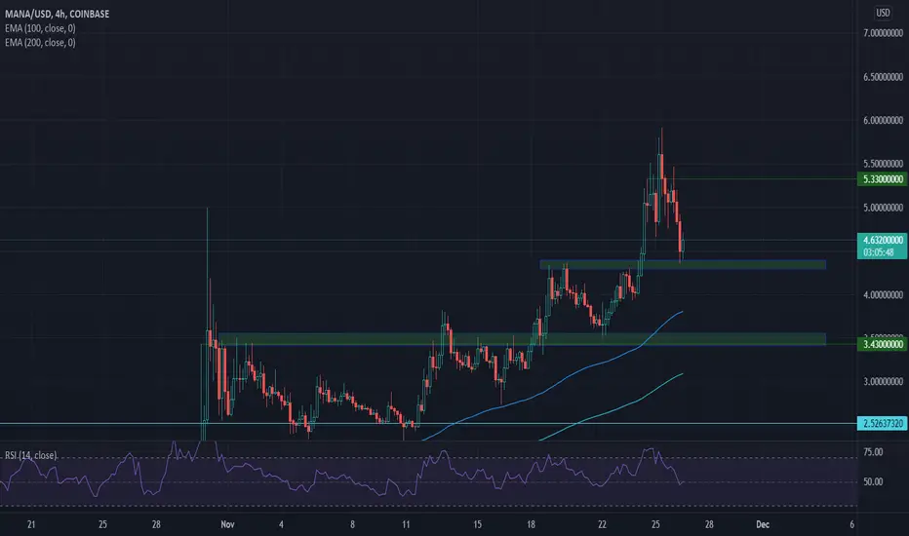Screen dimensions: 909x536
Task: Click the 5.33000000 green price label
Action: click(x=882, y=179)
